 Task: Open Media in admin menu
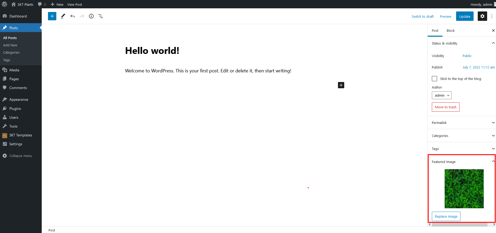coord(21,70)
